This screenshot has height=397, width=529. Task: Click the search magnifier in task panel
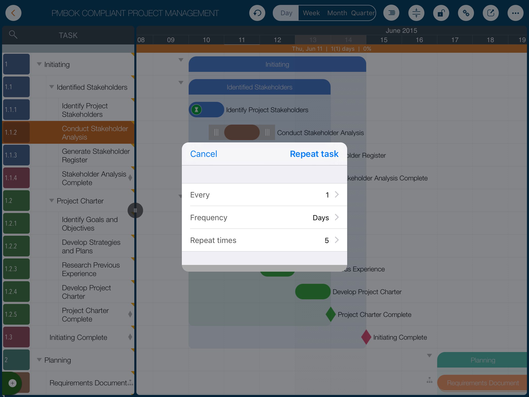(x=13, y=34)
